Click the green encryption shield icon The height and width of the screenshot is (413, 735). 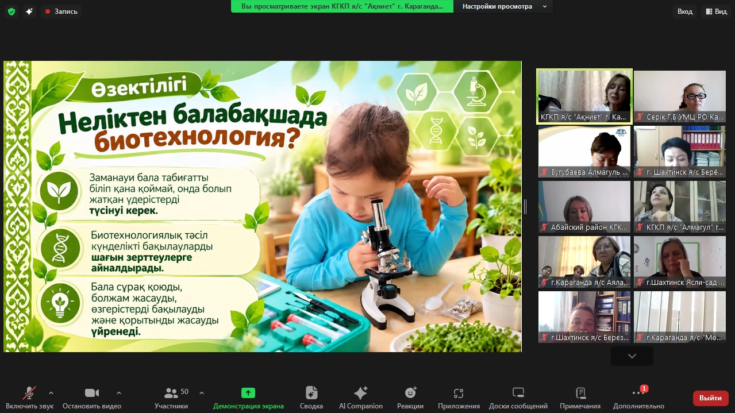[x=11, y=11]
